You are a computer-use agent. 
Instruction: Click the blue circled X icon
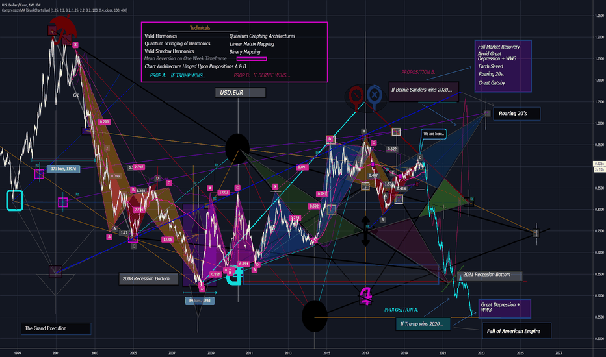pos(374,95)
